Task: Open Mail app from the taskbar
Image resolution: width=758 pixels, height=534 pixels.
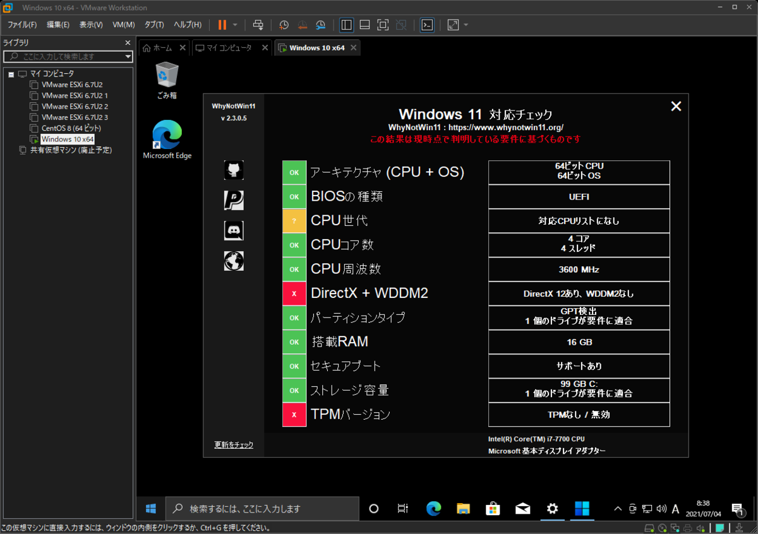Action: (x=522, y=508)
